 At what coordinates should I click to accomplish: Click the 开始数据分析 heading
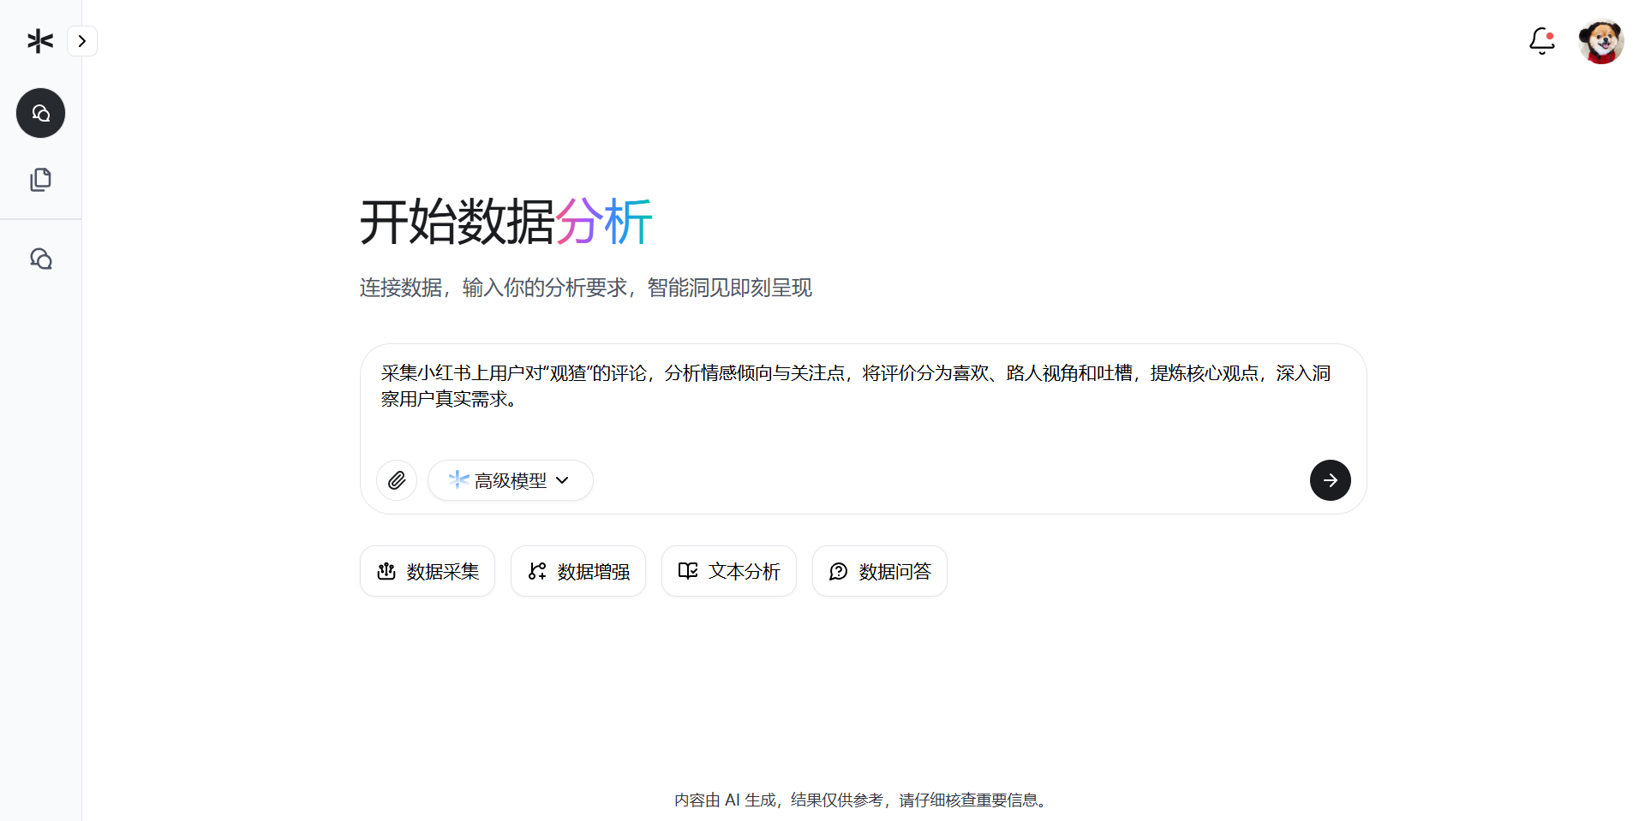point(506,222)
